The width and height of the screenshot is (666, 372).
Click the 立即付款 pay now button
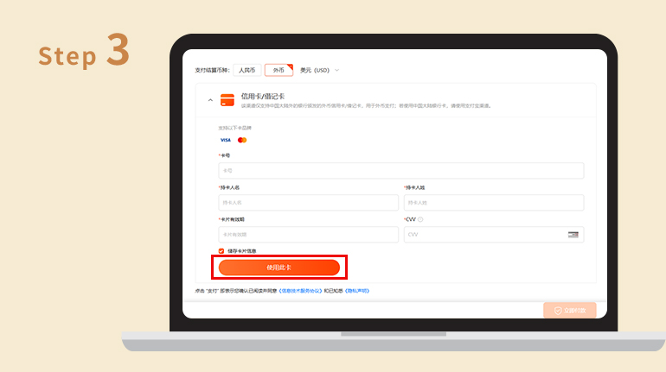click(570, 310)
